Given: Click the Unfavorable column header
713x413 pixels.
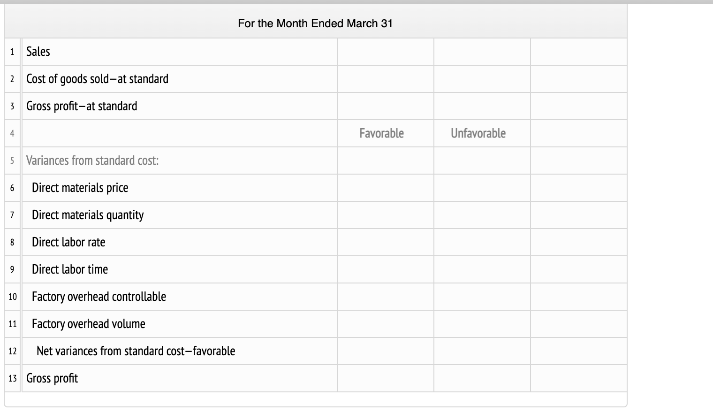Looking at the screenshot, I should tap(478, 133).
